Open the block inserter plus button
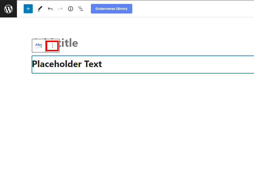This screenshot has height=169, width=254. click(x=28, y=9)
